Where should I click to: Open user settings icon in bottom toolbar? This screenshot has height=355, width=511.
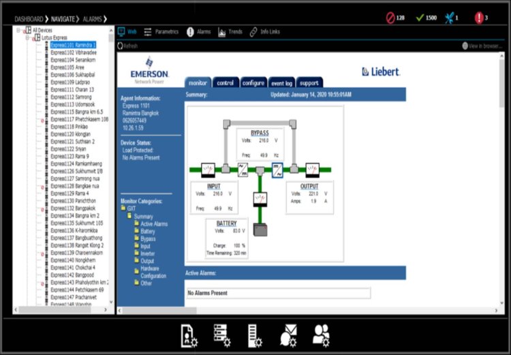click(189, 335)
